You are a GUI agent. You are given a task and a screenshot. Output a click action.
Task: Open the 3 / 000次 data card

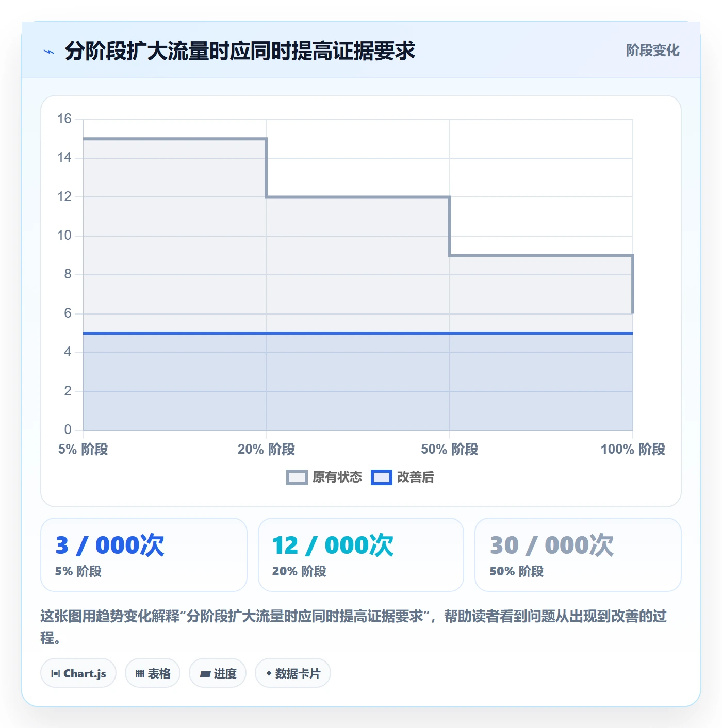point(144,555)
